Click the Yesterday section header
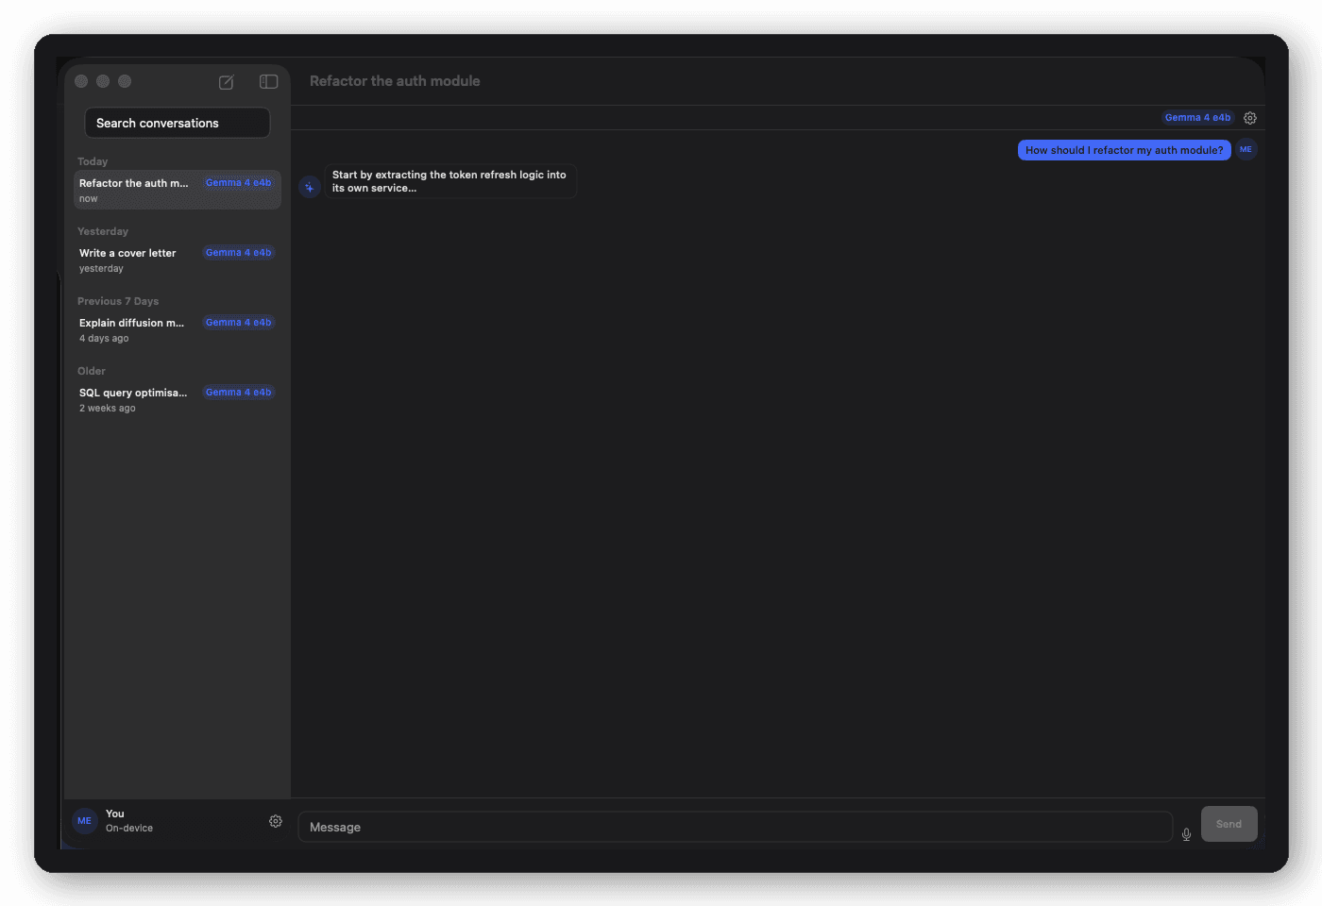 click(x=103, y=231)
